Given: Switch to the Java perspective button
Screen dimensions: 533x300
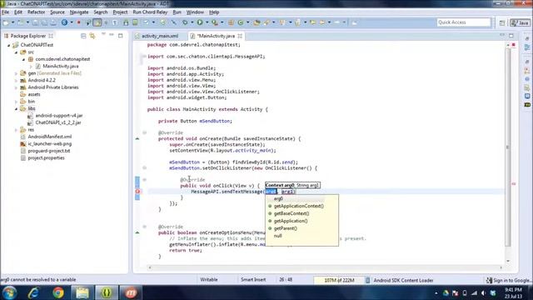Looking at the screenshot, I should pyautogui.click(x=521, y=22).
